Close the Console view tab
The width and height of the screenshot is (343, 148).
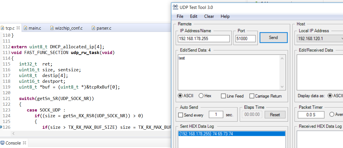[24, 143]
